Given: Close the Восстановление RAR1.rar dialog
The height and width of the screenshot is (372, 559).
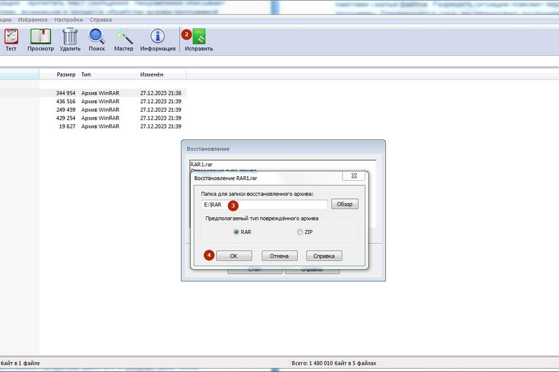Looking at the screenshot, I should coord(354,175).
